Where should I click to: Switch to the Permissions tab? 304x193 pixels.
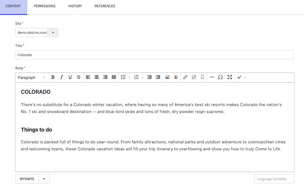click(x=44, y=6)
